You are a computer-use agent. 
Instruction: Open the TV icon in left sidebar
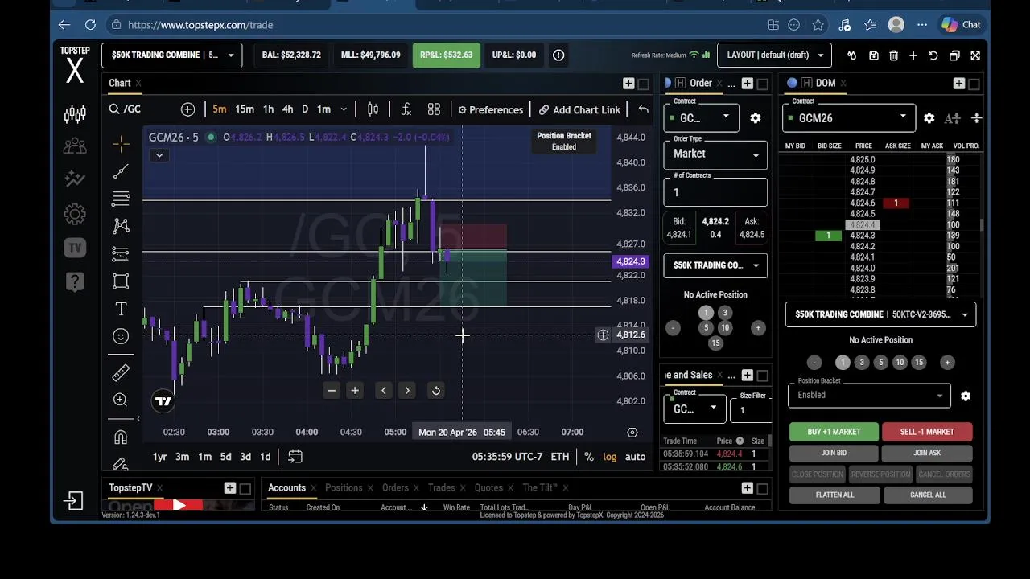[75, 248]
